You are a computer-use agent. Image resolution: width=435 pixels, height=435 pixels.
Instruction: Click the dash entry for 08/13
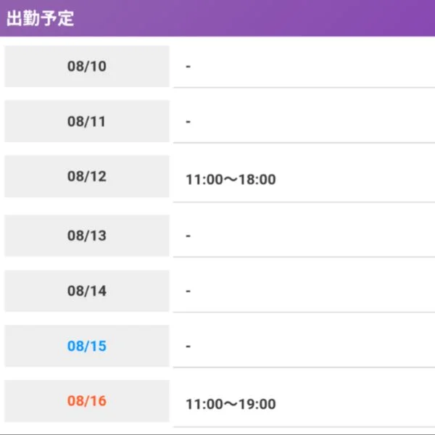coord(188,236)
